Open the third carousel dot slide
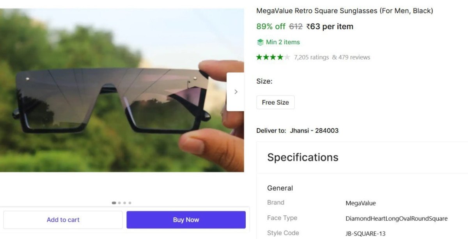The width and height of the screenshot is (468, 239). 124,203
